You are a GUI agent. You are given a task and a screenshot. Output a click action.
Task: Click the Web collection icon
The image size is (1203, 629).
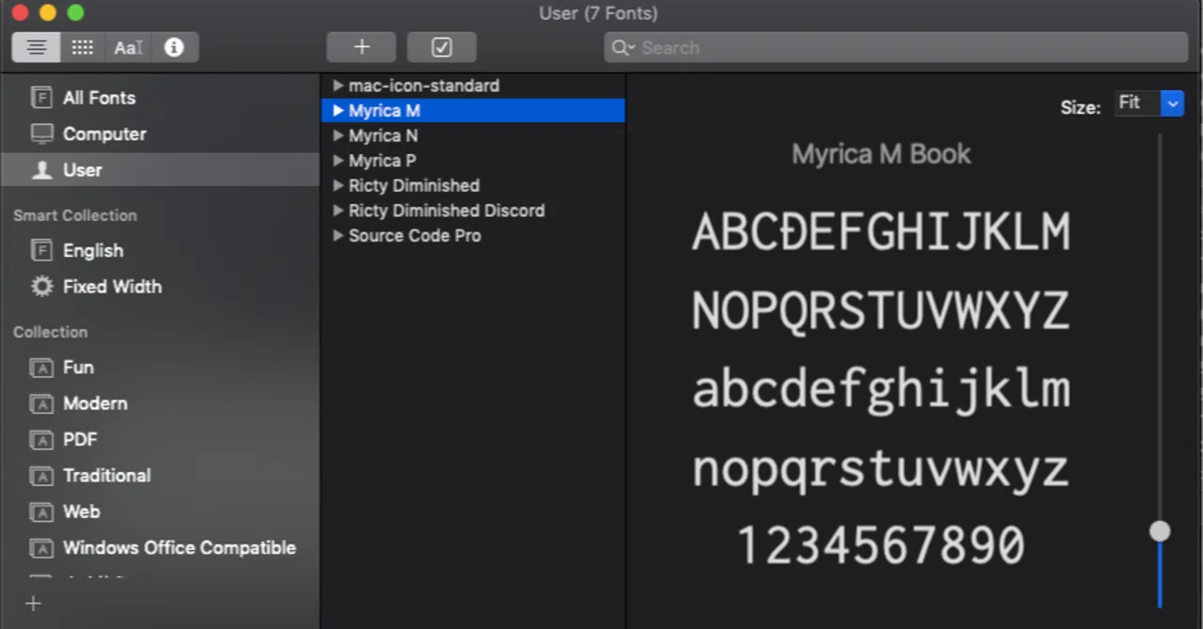pyautogui.click(x=41, y=512)
